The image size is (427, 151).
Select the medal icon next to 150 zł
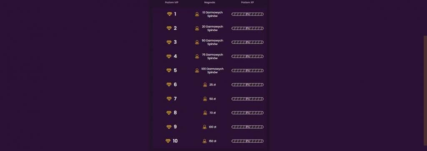(x=204, y=141)
